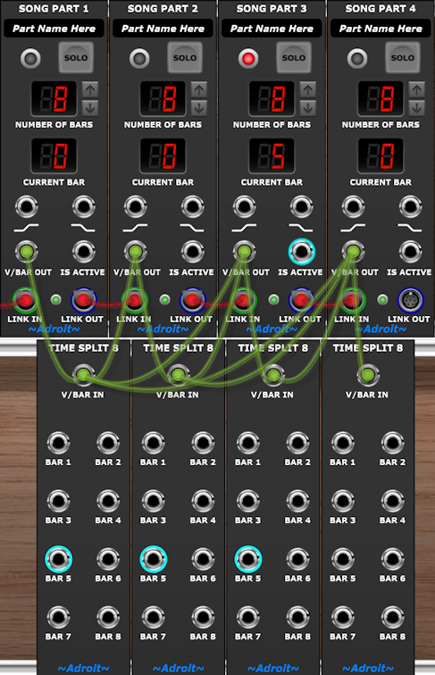Select the BAR 2 jack on the second Time Split

(203, 443)
